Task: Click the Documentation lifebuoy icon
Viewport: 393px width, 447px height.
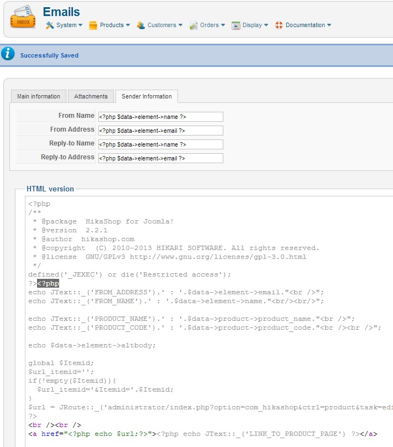Action: [x=279, y=25]
